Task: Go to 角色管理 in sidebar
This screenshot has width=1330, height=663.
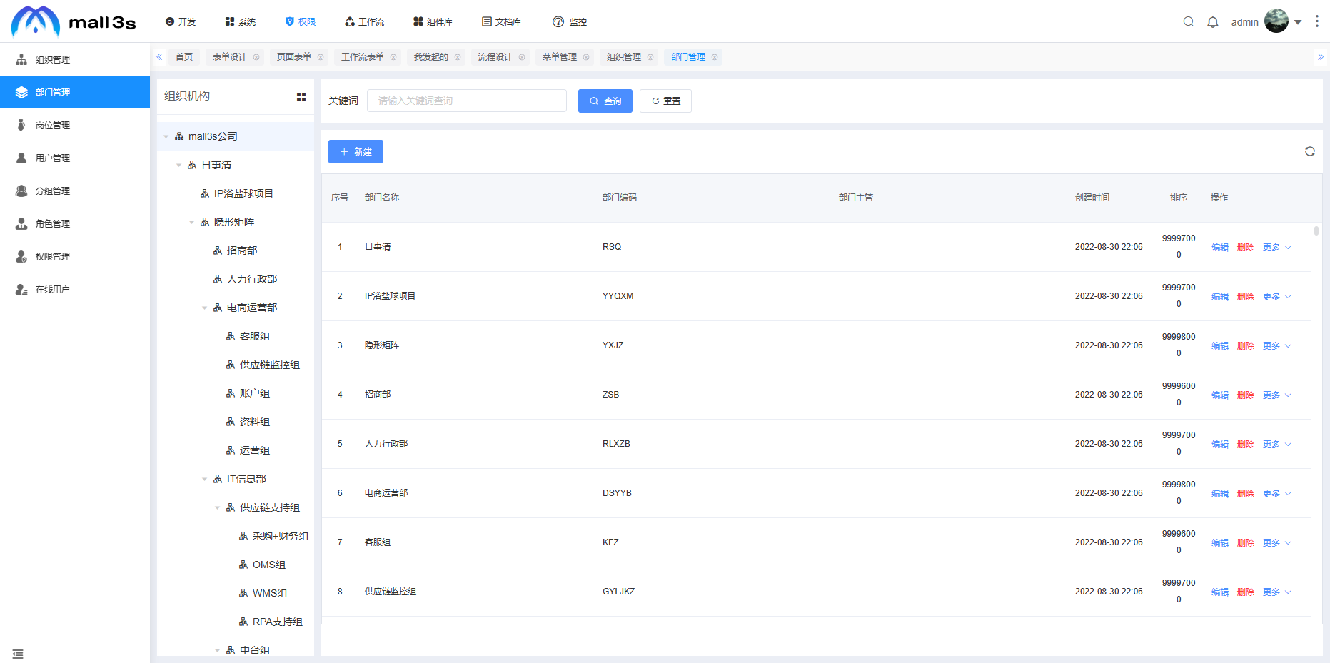Action: tap(75, 223)
